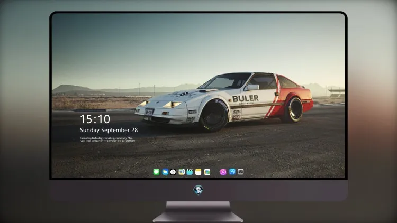Launch the pink Music app
Image resolution: width=397 pixels, height=223 pixels.
coord(223,172)
